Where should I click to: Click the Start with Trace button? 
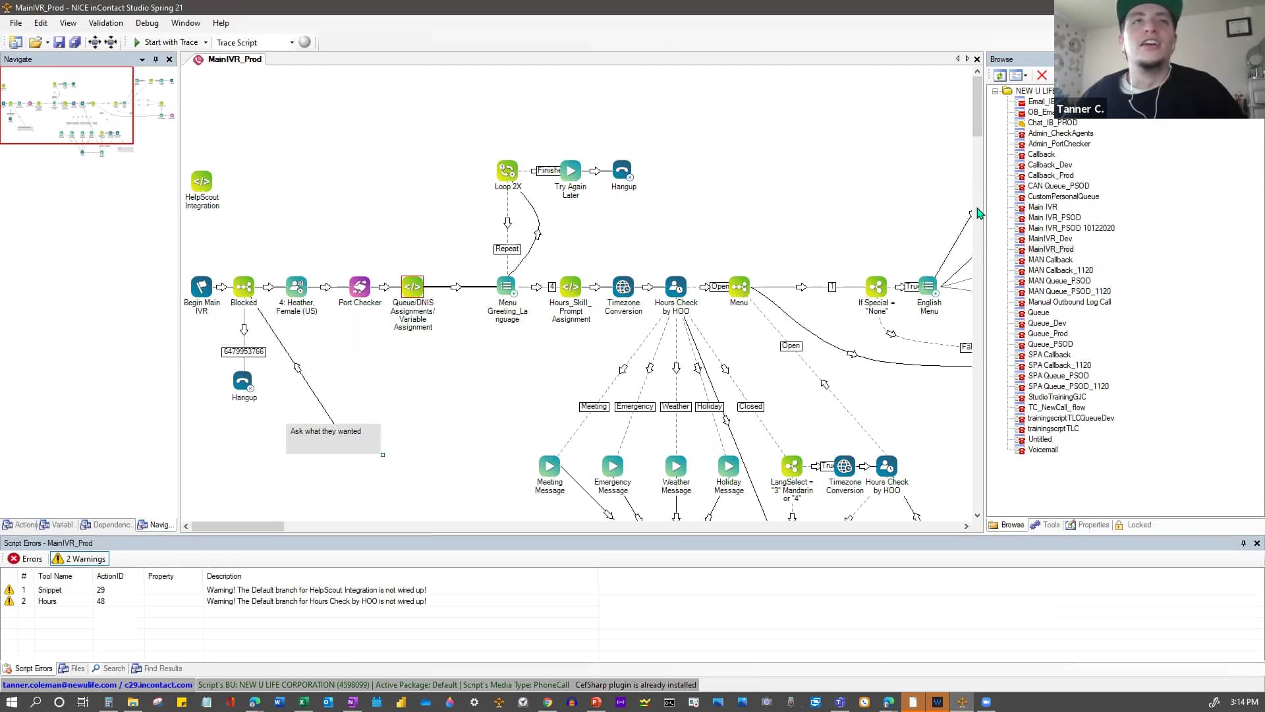[165, 42]
